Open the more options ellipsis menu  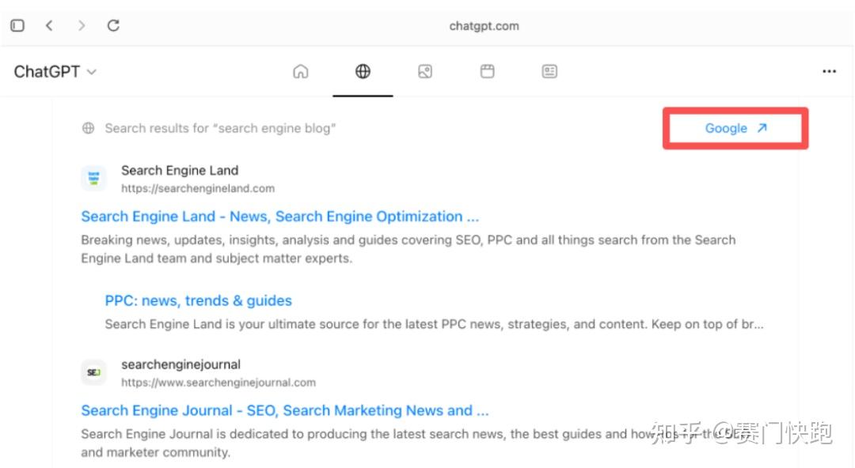coord(829,71)
